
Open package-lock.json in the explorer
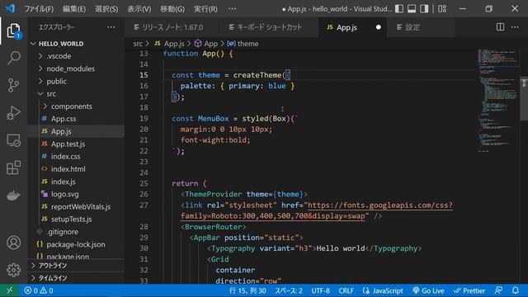(x=75, y=244)
